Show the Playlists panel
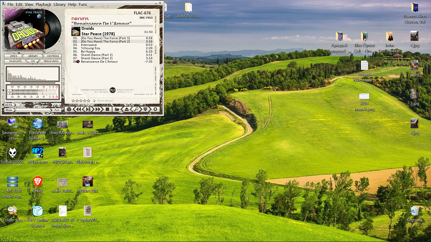Image resolution: width=431 pixels, height=242 pixels. [15, 62]
